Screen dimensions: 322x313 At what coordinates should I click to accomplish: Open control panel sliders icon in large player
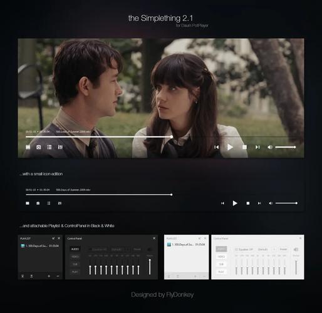click(60, 147)
